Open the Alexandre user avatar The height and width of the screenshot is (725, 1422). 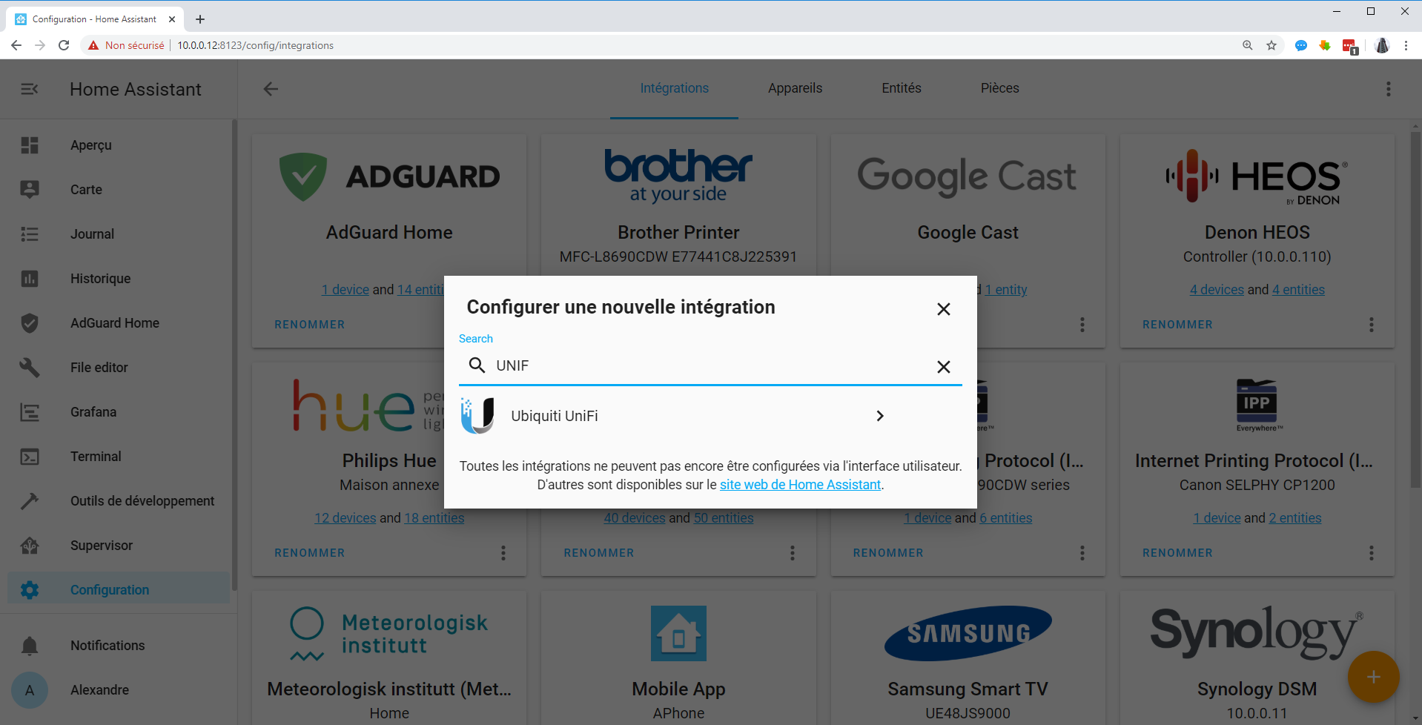[30, 690]
